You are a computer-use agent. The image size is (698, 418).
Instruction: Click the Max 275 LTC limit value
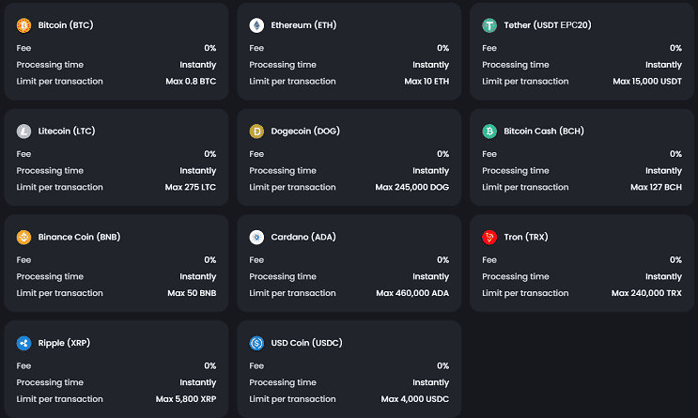tap(191, 188)
